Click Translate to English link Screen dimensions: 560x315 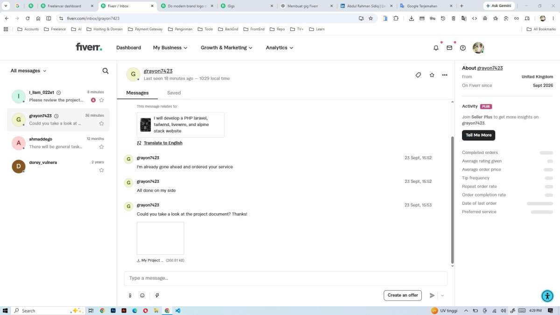163,143
